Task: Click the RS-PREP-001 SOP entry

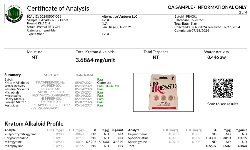Action: [51, 89]
